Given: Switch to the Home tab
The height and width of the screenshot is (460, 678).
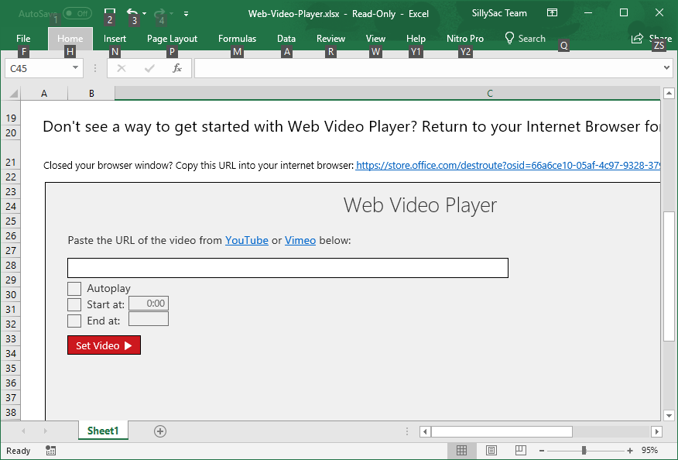Looking at the screenshot, I should [70, 39].
